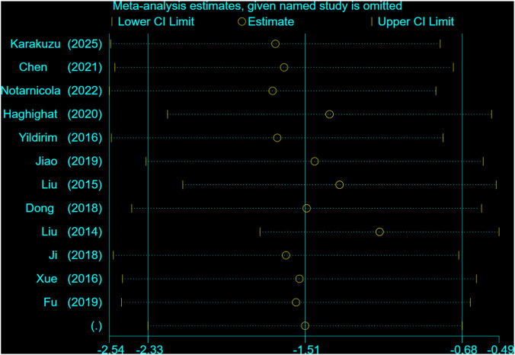Click the legend's Estimate circle marker
The height and width of the screenshot is (355, 515).
tap(242, 22)
